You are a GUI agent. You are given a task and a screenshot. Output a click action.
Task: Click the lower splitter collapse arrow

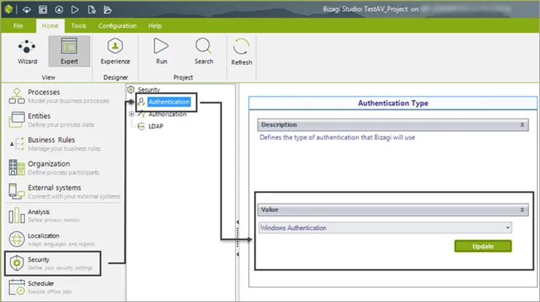[237, 254]
